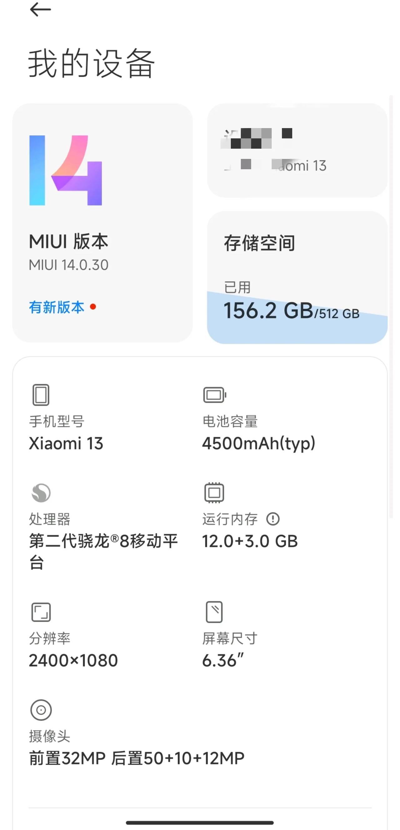Tap the 4500mAh(typ) battery value
400x830 pixels.
point(259,444)
